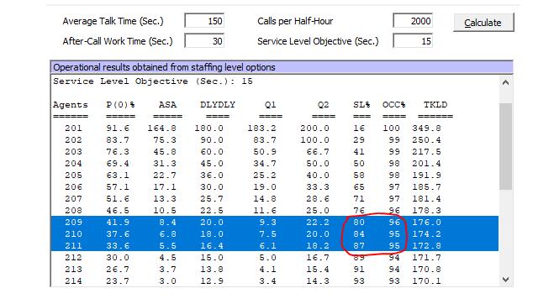
Task: Click the Operational results title bar
Action: tap(282, 67)
